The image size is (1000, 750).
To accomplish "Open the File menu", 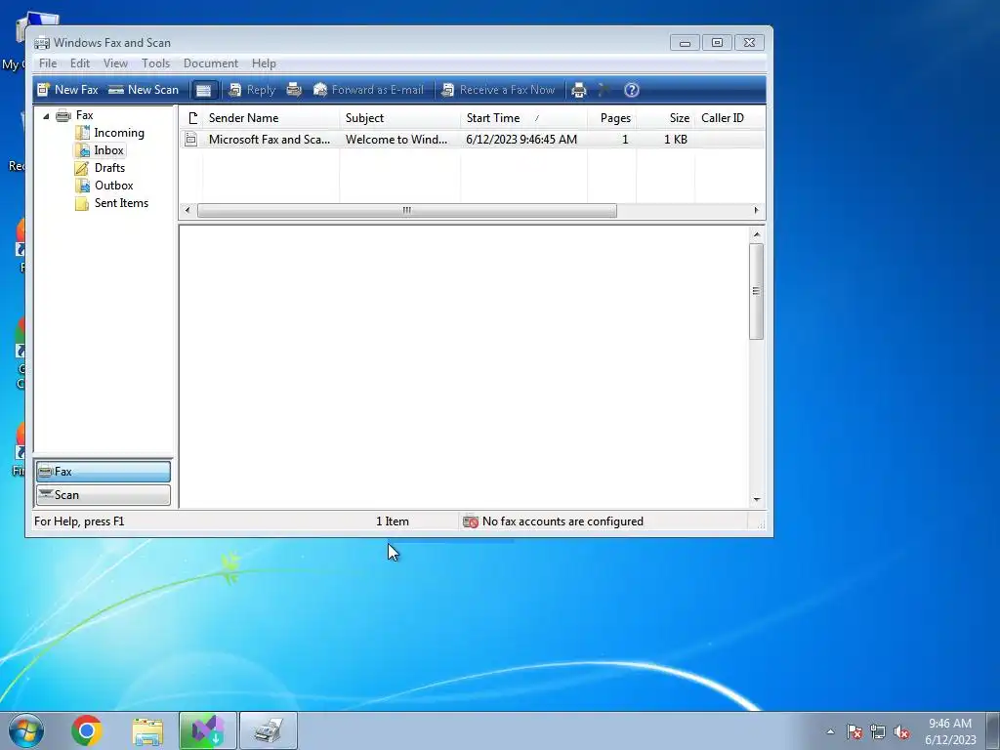I will click(48, 63).
